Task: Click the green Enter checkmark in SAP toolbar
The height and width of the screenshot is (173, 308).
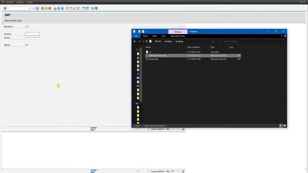Action: click(5, 9)
